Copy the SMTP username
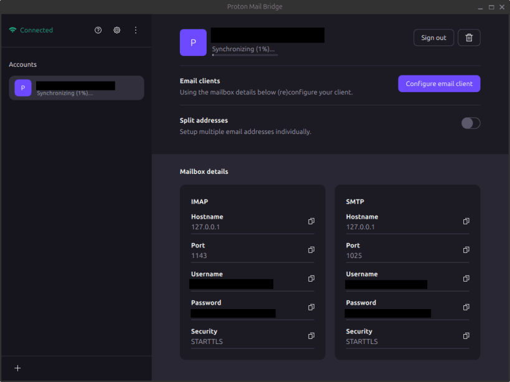510x382 pixels. pyautogui.click(x=466, y=279)
